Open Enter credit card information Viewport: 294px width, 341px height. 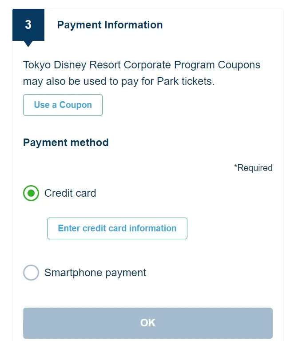click(117, 229)
